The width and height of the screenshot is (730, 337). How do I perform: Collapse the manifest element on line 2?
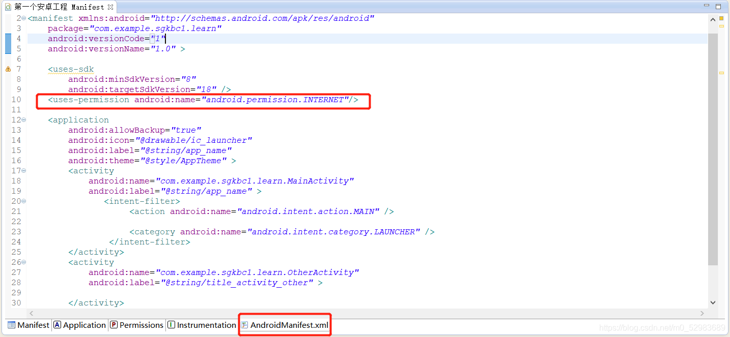point(24,18)
